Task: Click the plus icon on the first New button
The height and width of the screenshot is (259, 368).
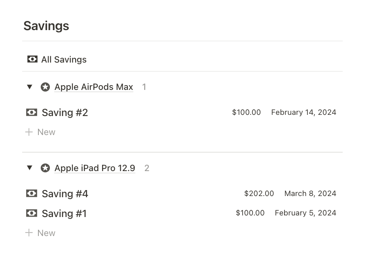Action: 29,132
